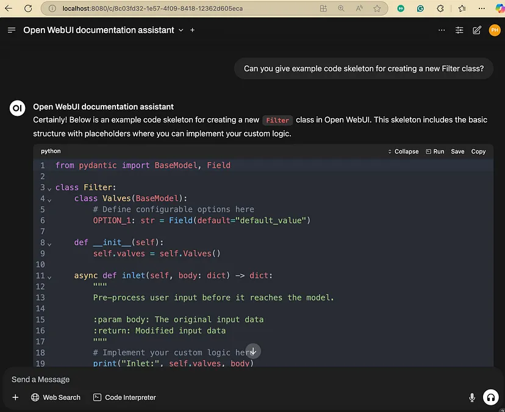Reload the page with the refresh icon

click(x=28, y=9)
